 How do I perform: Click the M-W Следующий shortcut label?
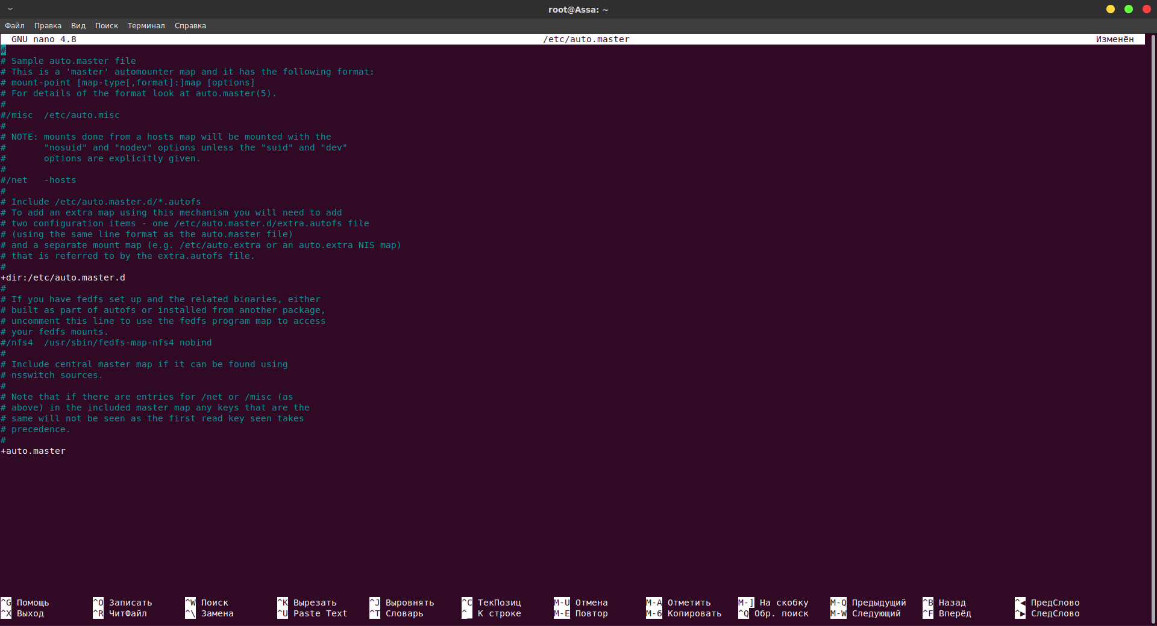(x=866, y=613)
